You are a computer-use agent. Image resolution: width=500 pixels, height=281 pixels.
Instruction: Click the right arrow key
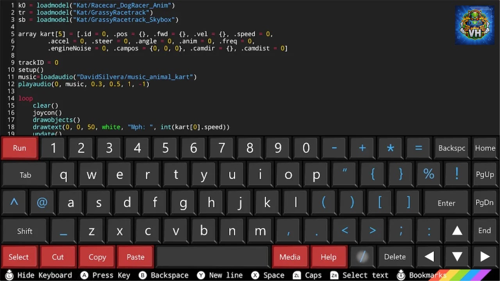click(485, 256)
